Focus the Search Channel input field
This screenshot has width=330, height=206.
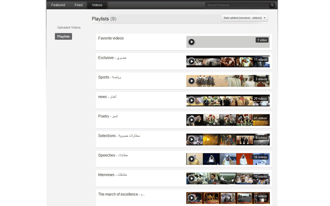click(238, 5)
